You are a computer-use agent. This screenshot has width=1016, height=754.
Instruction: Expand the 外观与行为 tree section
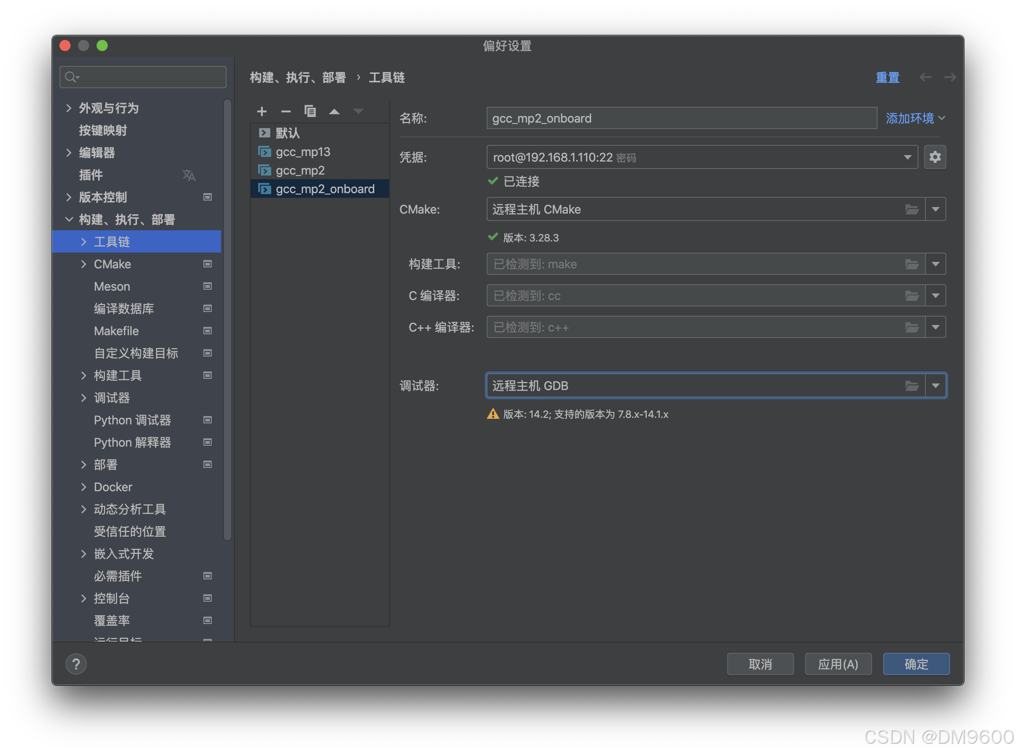click(x=69, y=108)
